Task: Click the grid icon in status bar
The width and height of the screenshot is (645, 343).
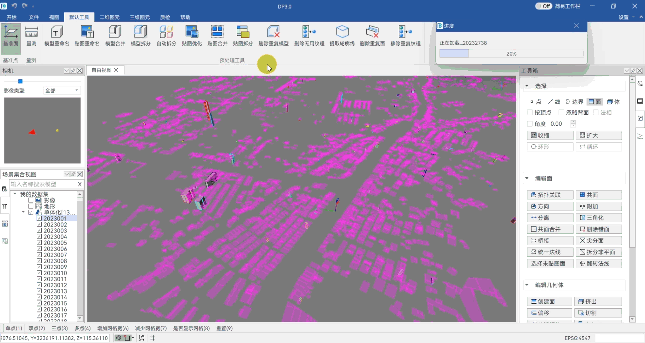Action: point(153,338)
